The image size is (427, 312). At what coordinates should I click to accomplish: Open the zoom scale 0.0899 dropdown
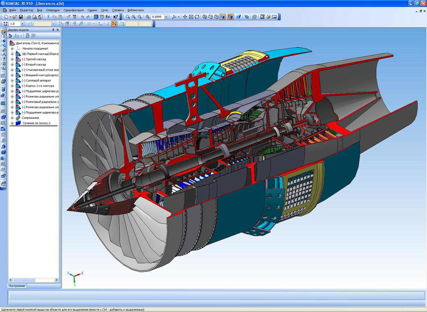(x=166, y=17)
